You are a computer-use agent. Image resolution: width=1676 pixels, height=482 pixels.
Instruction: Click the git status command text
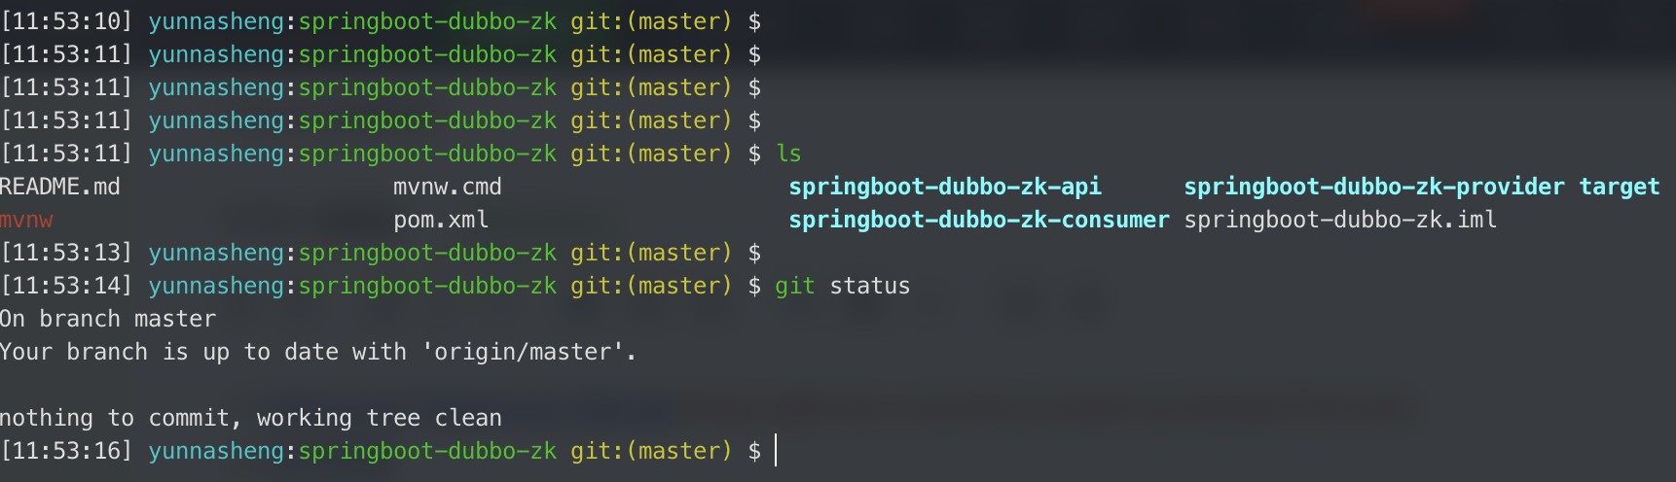tap(843, 286)
